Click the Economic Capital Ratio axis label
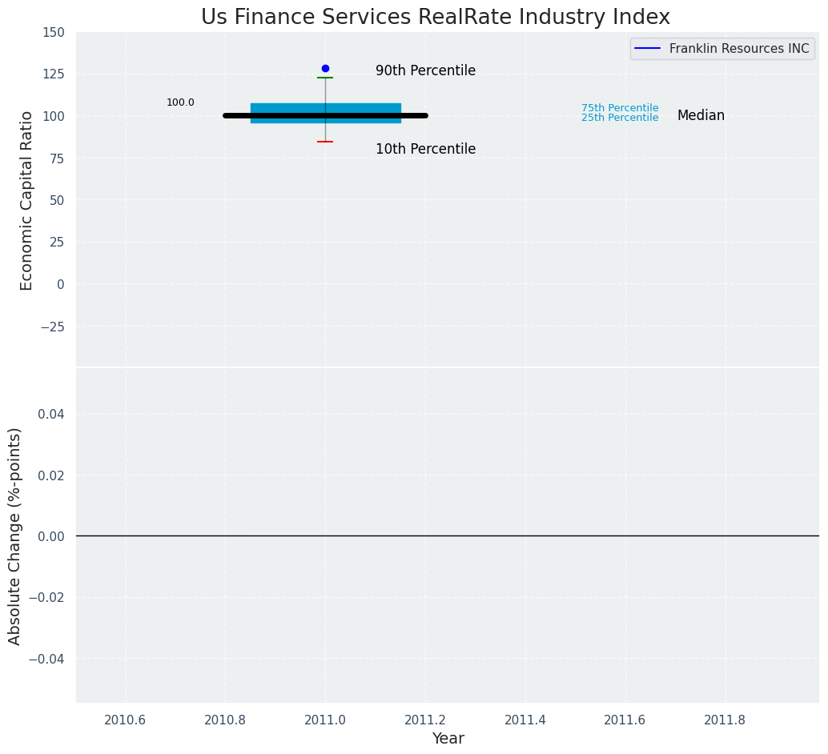The image size is (828, 754). (27, 200)
